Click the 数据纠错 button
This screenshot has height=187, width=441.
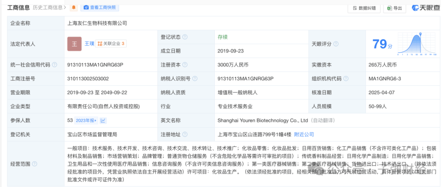(364, 8)
